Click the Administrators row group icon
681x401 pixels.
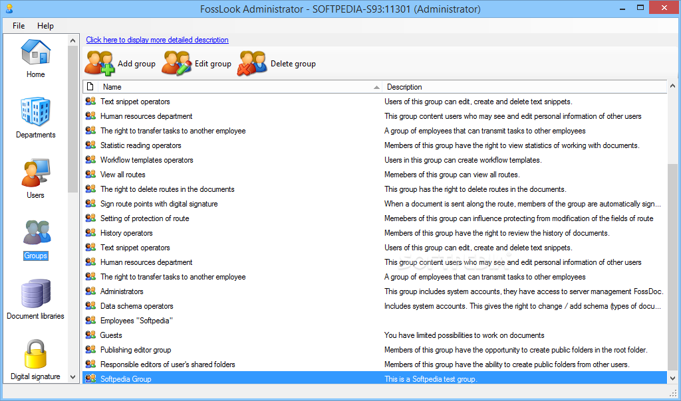pyautogui.click(x=90, y=291)
